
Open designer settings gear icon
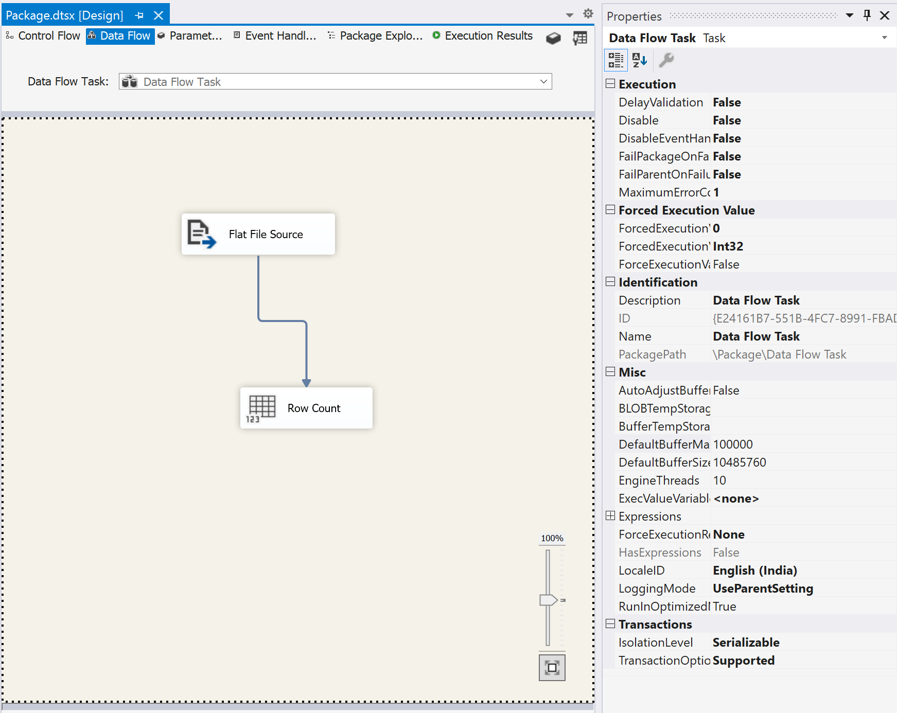[x=588, y=14]
